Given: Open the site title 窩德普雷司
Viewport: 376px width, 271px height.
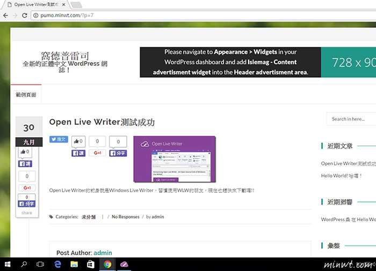Looking at the screenshot, I should (65, 56).
